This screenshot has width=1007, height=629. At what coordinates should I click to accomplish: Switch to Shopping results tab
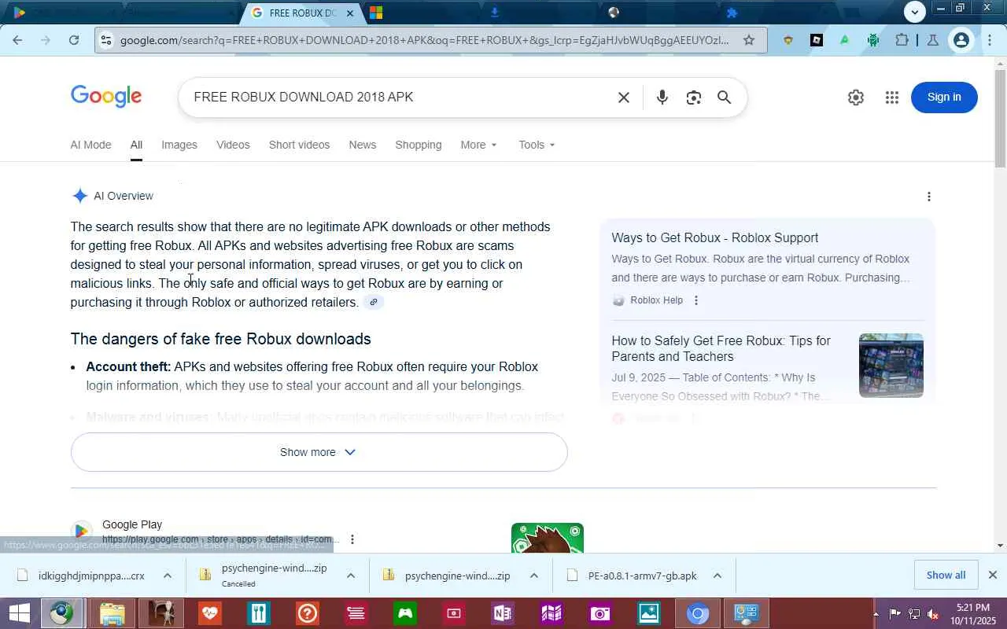[x=419, y=145]
